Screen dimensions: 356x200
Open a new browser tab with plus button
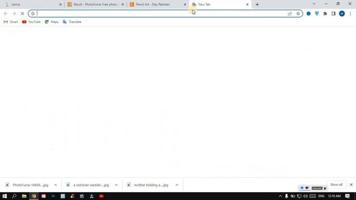click(257, 4)
